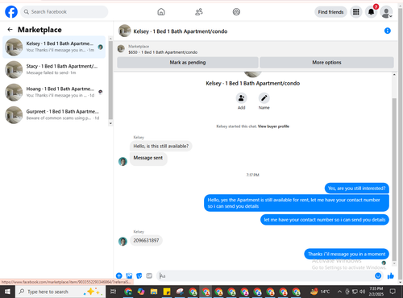
Task: Click Mark as pending button
Action: (188, 62)
